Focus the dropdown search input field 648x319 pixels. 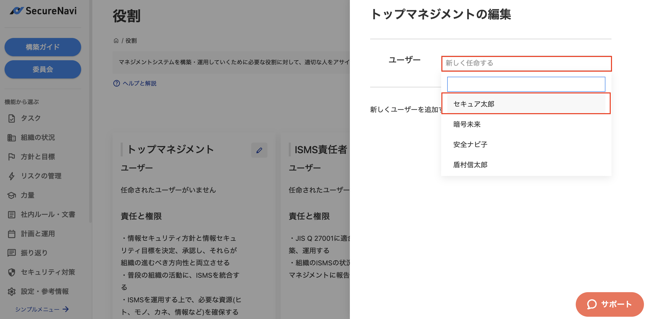tap(526, 84)
